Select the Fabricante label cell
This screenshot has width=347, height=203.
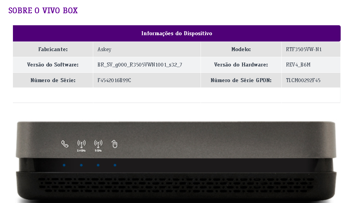tap(53, 49)
